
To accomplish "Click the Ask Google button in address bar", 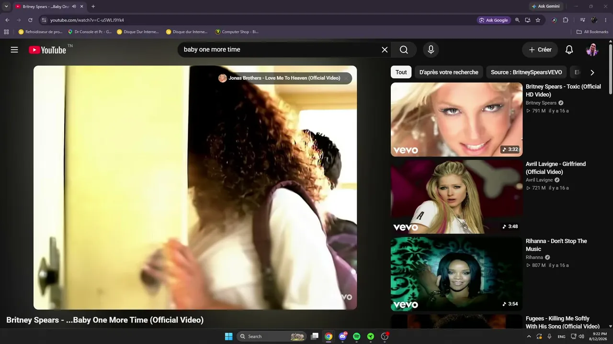I will 494,20.
